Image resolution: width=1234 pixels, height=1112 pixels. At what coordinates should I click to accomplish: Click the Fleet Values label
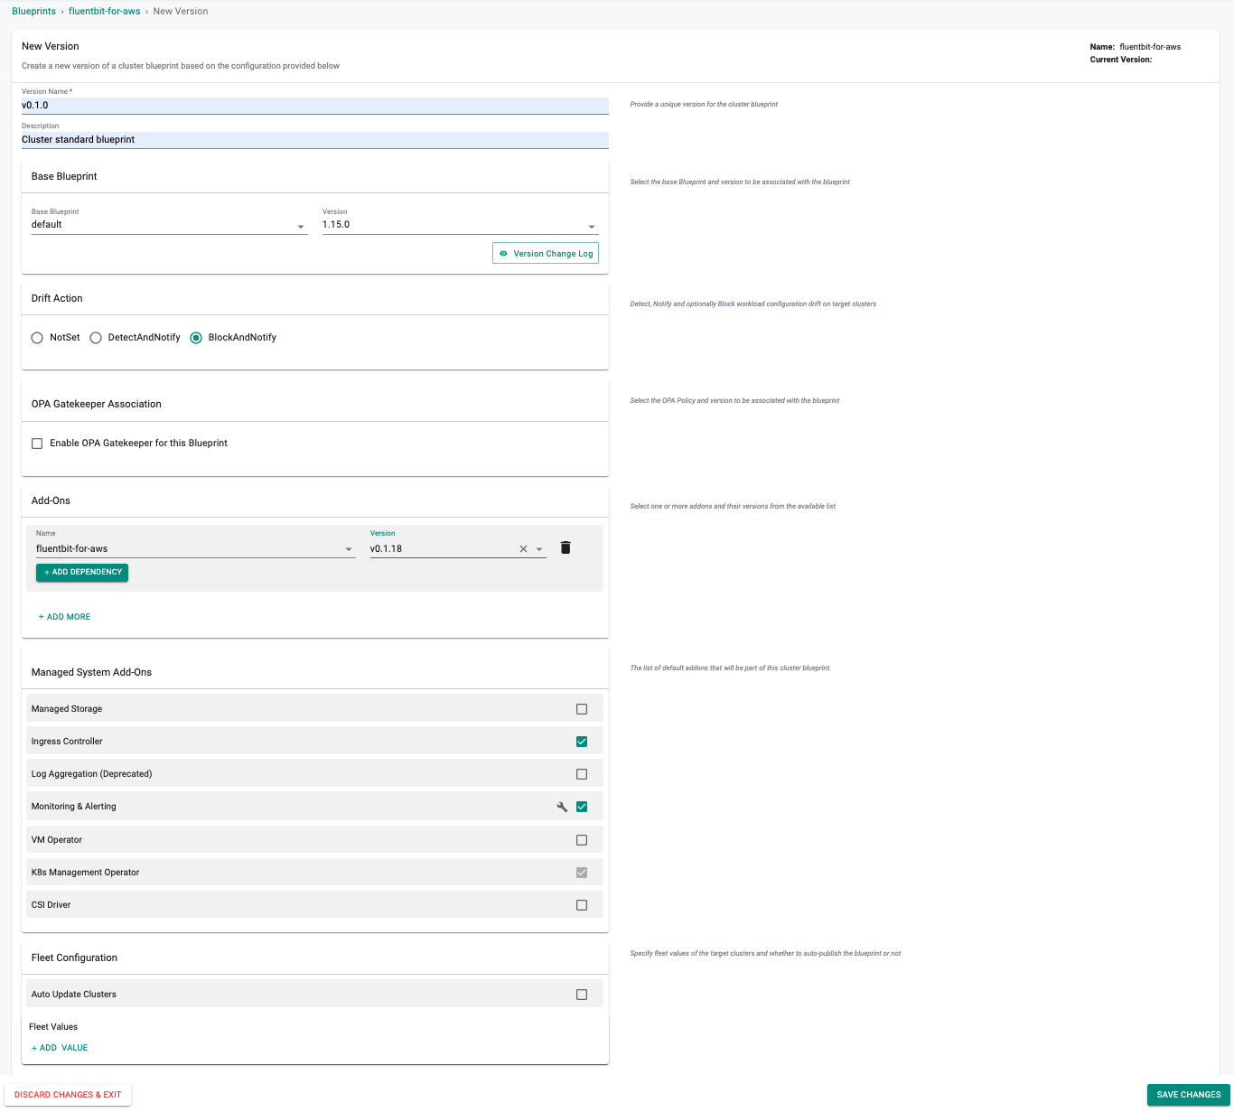pyautogui.click(x=53, y=1027)
